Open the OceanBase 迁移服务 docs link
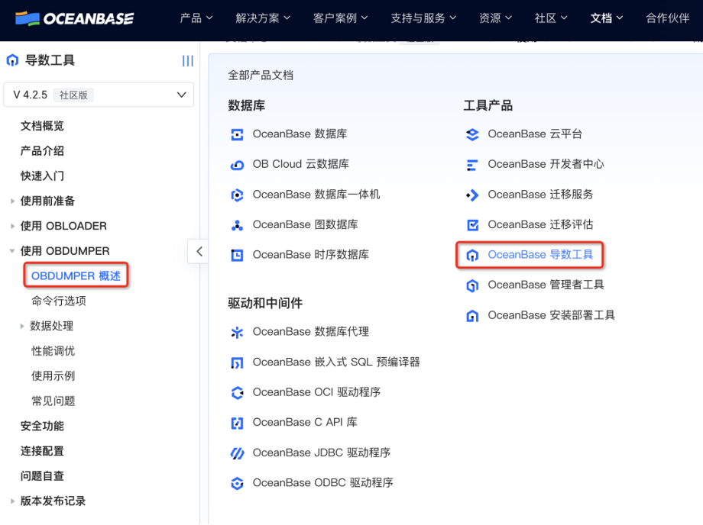 [x=540, y=195]
